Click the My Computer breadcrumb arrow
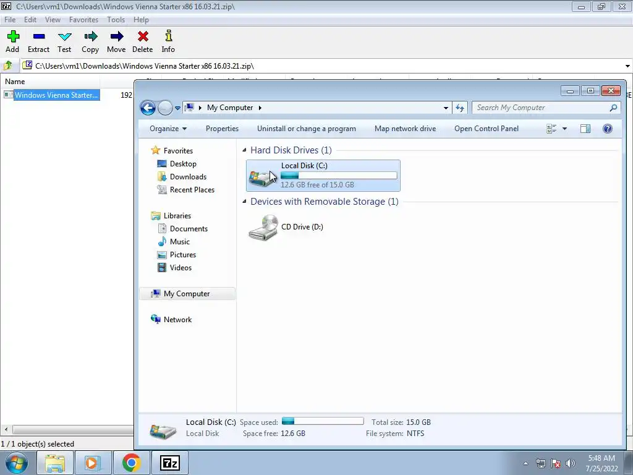This screenshot has width=633, height=475. point(260,108)
